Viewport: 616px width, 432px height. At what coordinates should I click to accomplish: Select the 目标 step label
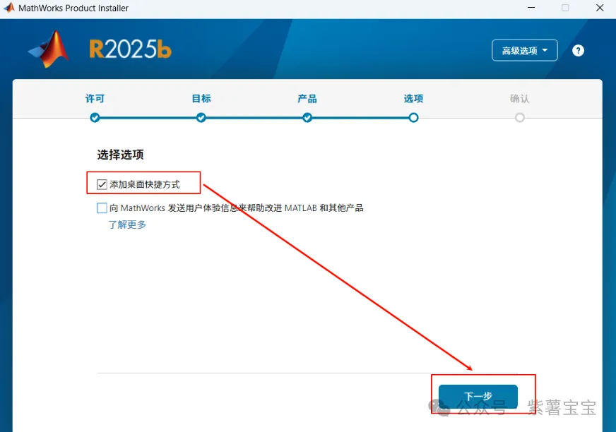point(201,99)
